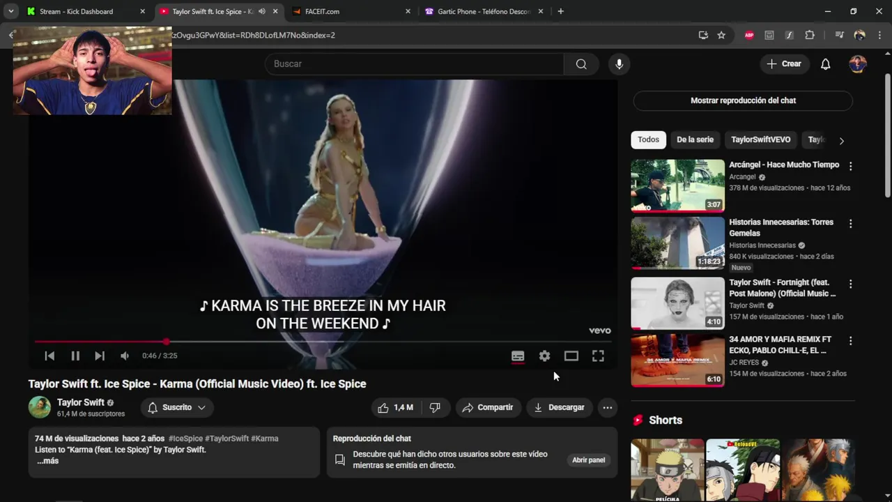Skip to the next video in the playlist
The image size is (892, 502).
click(x=100, y=356)
